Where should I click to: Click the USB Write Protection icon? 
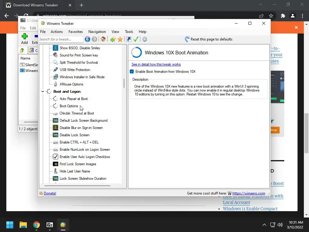click(56, 70)
